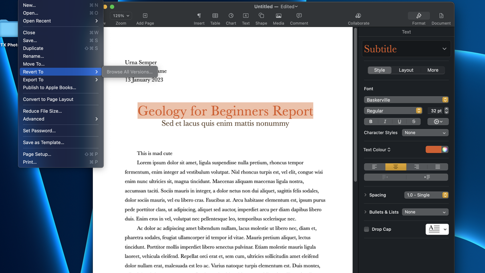
Task: Expand the Spacing section
Action: point(366,195)
